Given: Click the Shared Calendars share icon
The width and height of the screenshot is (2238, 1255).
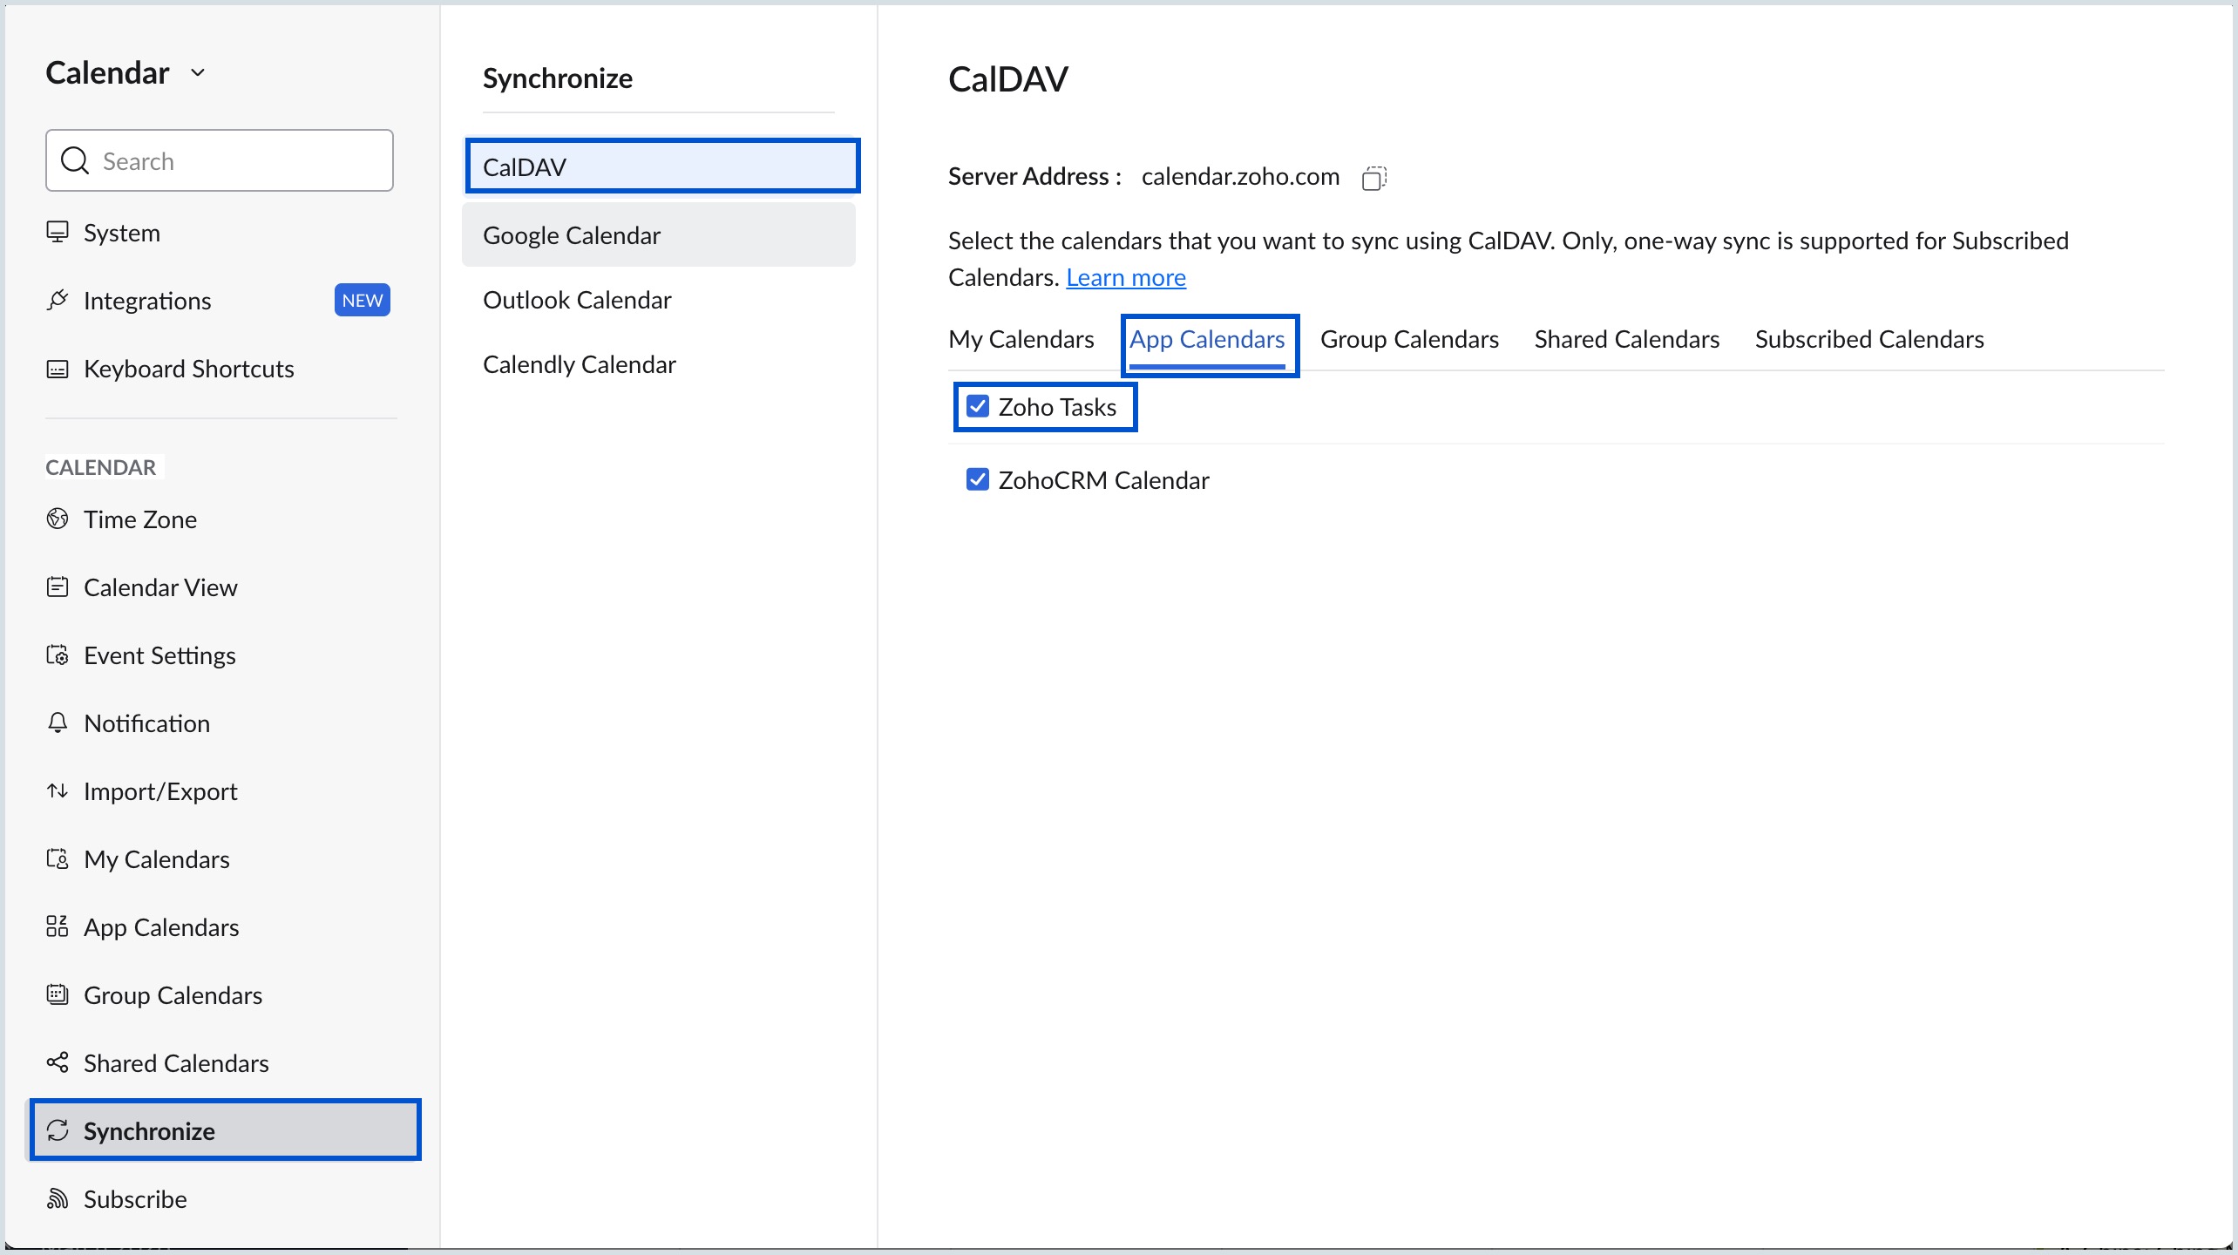Looking at the screenshot, I should [58, 1062].
